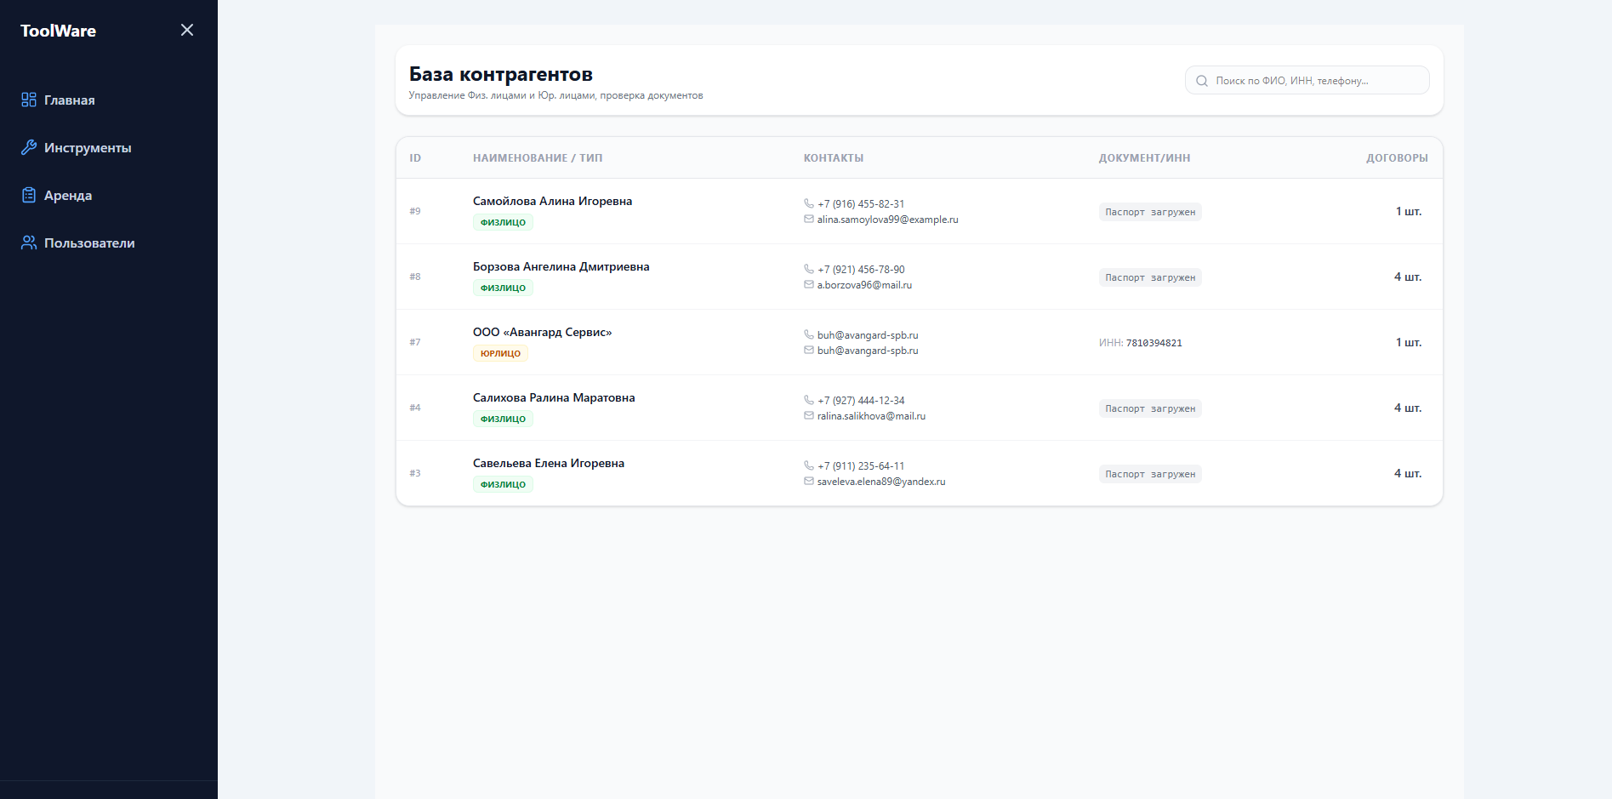Click the search magnifier icon
Image resolution: width=1612 pixels, height=799 pixels.
pyautogui.click(x=1202, y=81)
